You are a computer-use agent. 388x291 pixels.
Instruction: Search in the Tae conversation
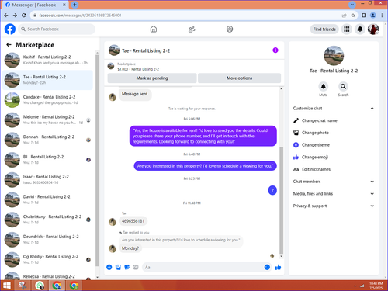(343, 86)
